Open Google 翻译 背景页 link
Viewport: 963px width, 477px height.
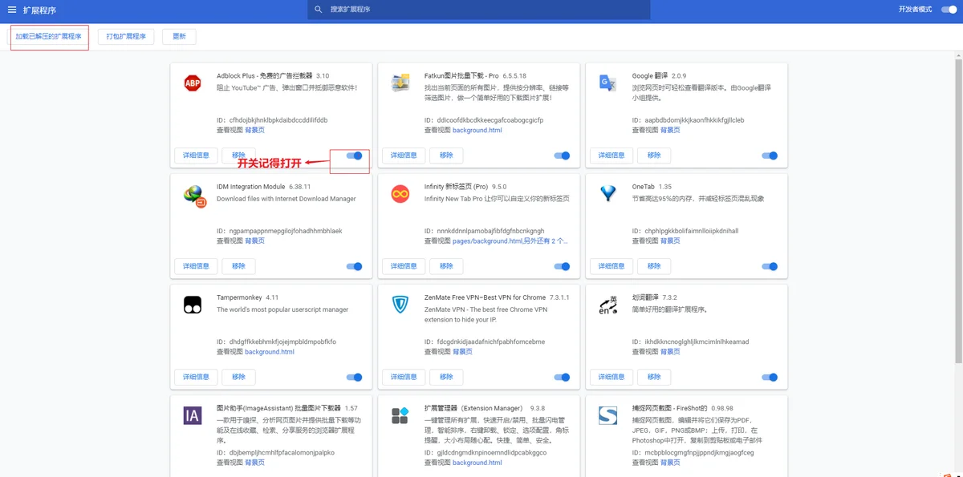click(670, 130)
